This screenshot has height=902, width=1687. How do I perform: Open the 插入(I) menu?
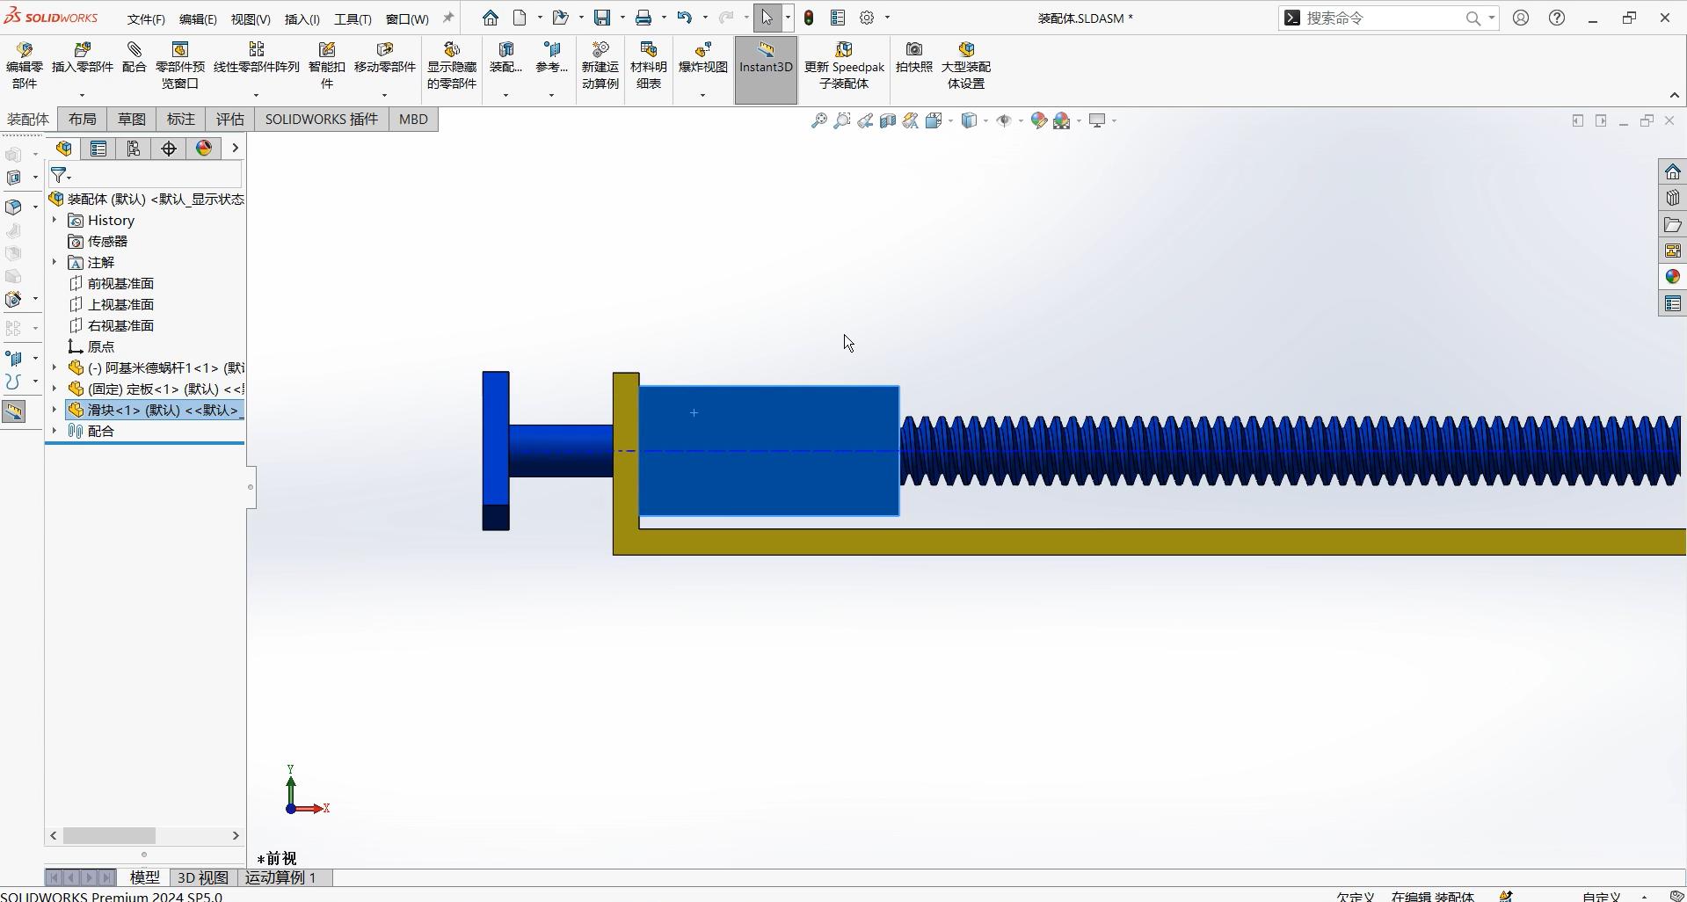(x=302, y=18)
